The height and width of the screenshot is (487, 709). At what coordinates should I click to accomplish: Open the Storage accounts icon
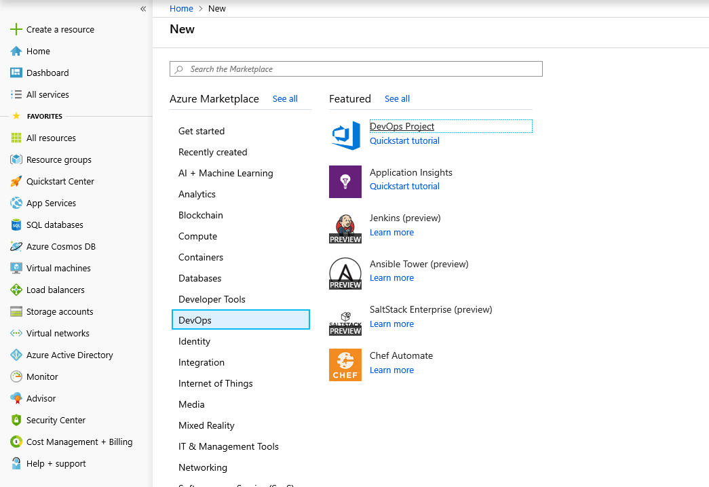[x=16, y=311]
